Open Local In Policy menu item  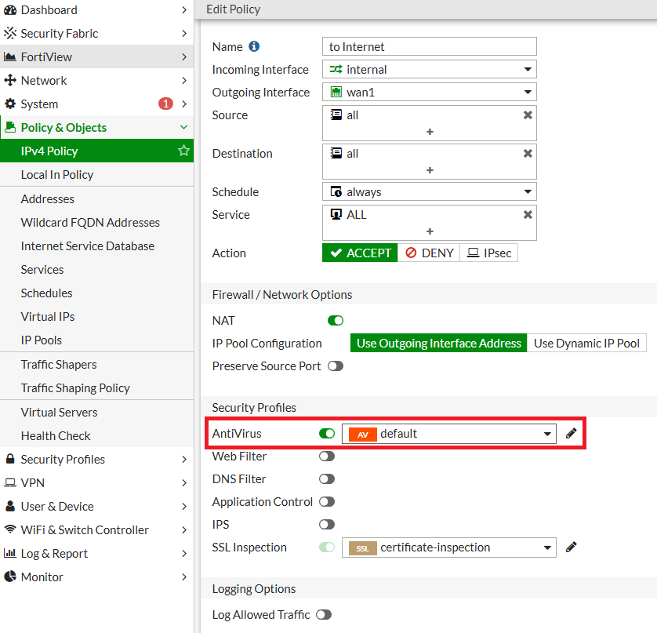[x=96, y=174]
